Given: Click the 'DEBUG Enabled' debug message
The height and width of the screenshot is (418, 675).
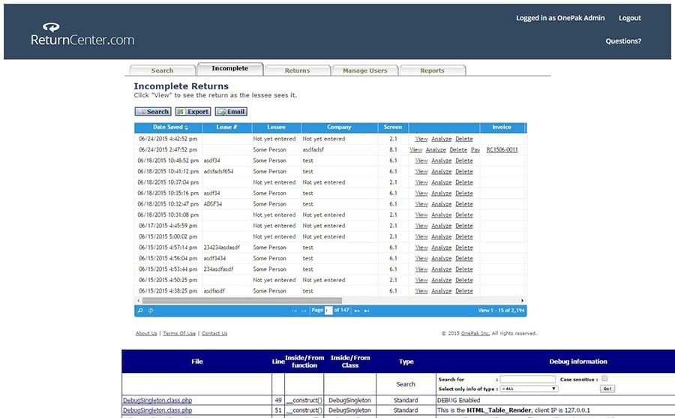Looking at the screenshot, I should (x=458, y=400).
